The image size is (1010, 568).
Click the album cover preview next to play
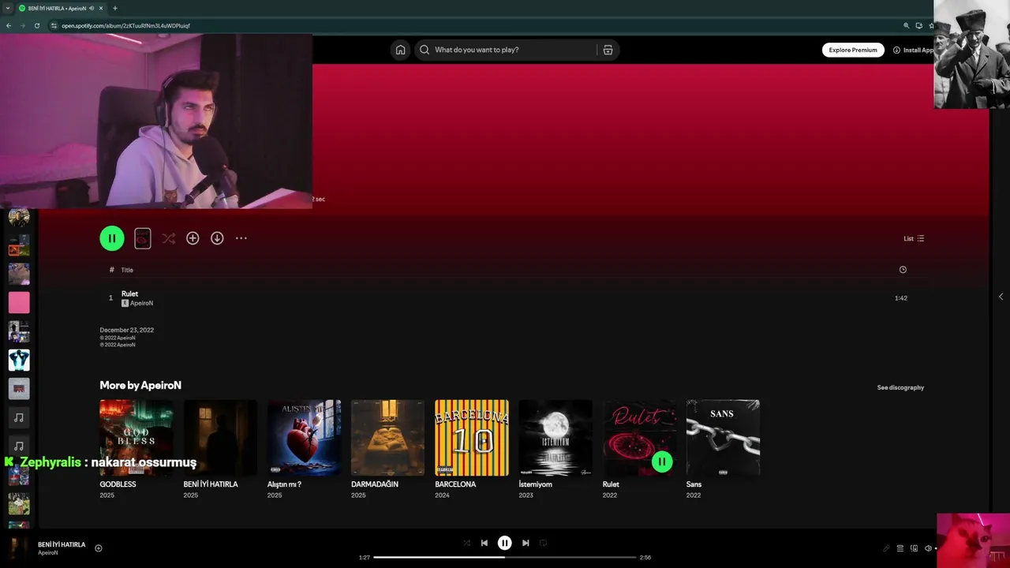[x=143, y=238]
